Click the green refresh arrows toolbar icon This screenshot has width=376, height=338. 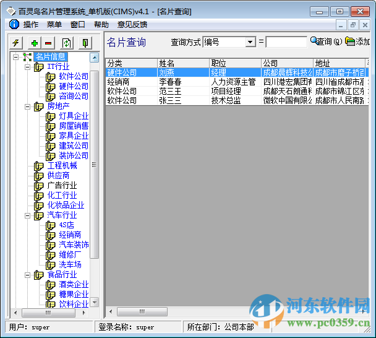pos(66,43)
